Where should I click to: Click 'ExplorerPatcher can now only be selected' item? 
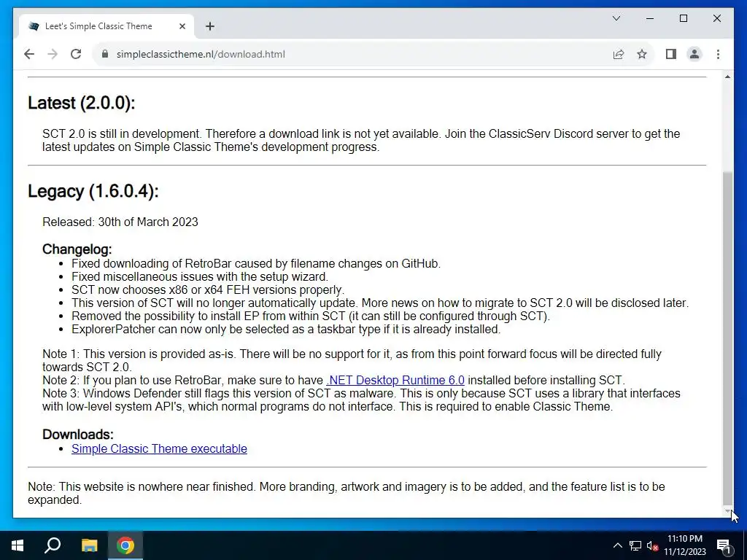click(286, 329)
